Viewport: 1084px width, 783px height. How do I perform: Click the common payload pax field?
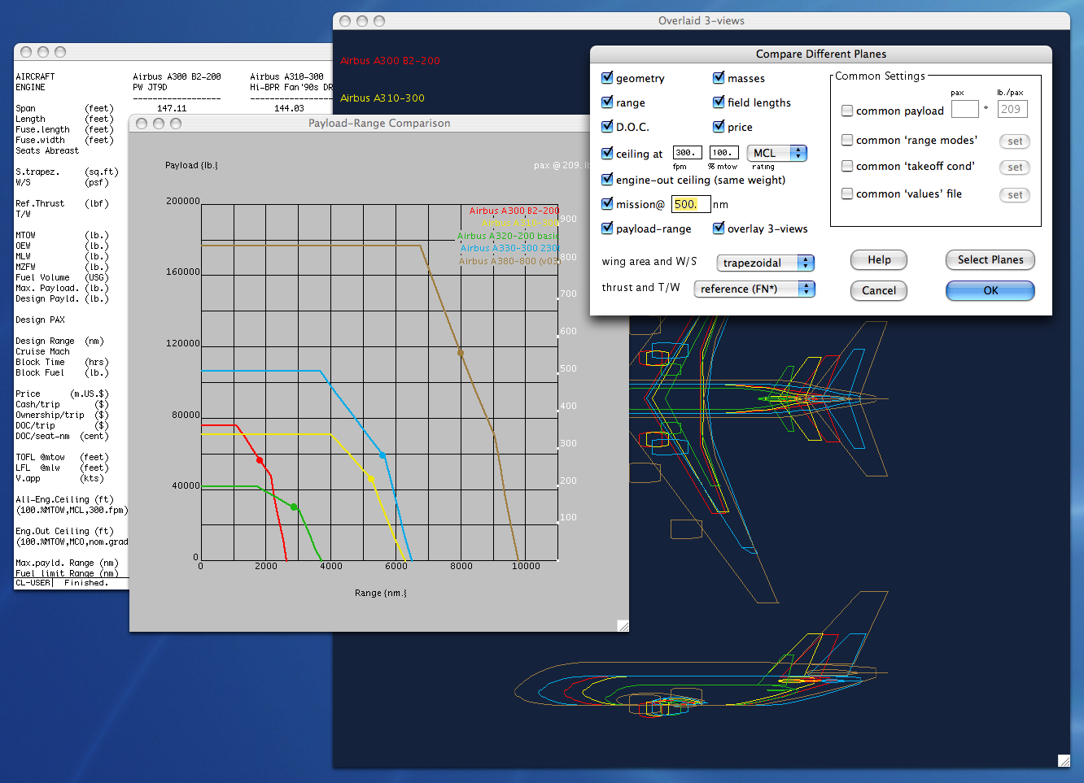click(x=964, y=109)
